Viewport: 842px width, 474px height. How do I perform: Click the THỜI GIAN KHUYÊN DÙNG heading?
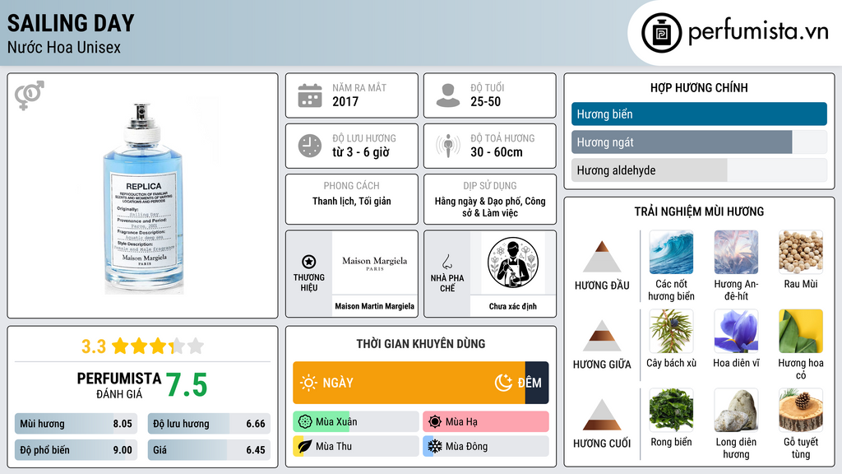pos(421,344)
